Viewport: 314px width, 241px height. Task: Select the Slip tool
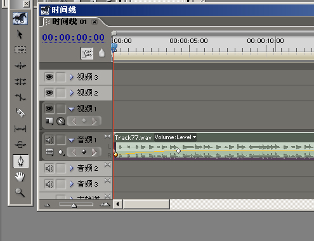(x=20, y=128)
